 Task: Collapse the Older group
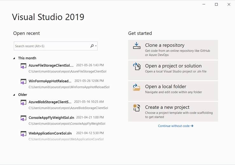tap(14, 95)
